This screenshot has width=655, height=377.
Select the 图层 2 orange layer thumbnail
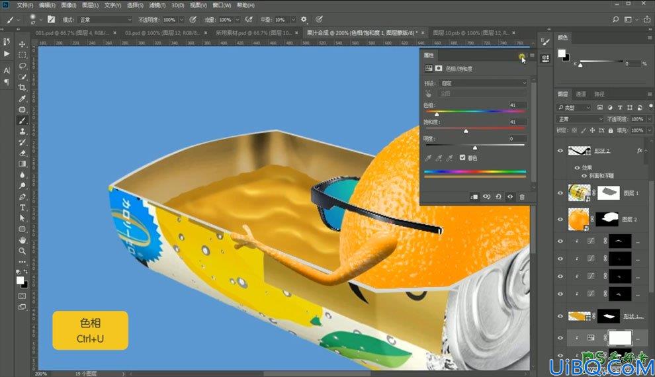coord(578,219)
